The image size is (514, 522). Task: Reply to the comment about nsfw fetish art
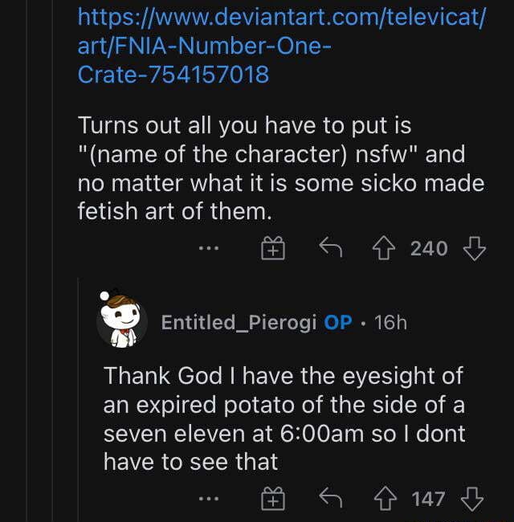pos(331,249)
